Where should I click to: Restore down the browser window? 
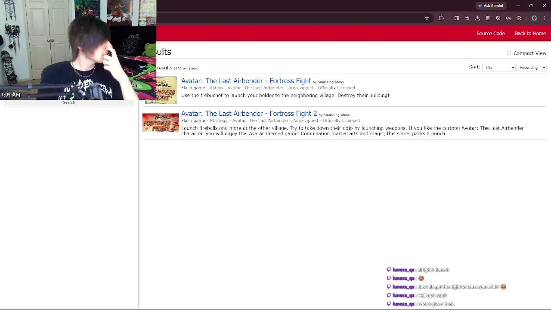[531, 6]
